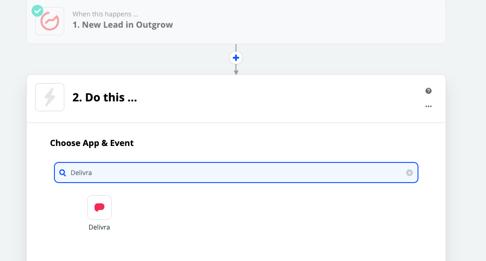
Task: Click the lightning bolt action icon
Action: pos(50,97)
